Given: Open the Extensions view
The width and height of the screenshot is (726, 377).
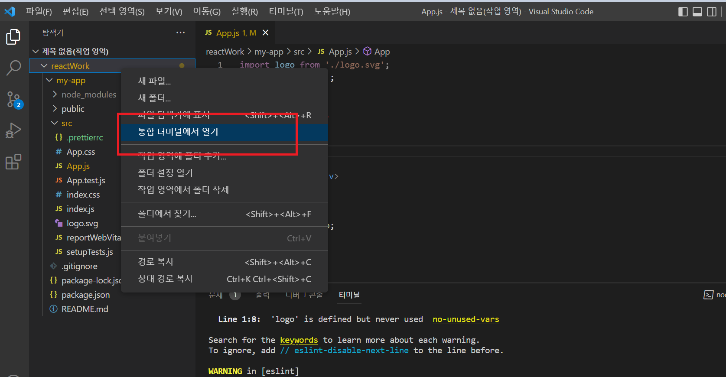Looking at the screenshot, I should [x=13, y=162].
